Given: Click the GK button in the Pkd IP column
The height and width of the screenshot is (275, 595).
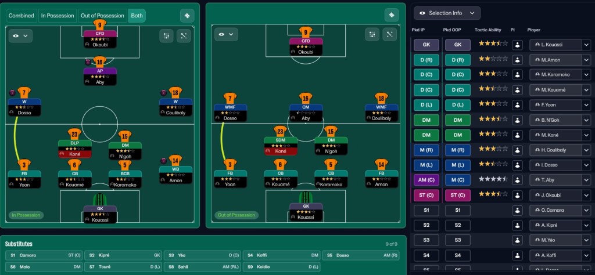Looking at the screenshot, I should click(426, 45).
